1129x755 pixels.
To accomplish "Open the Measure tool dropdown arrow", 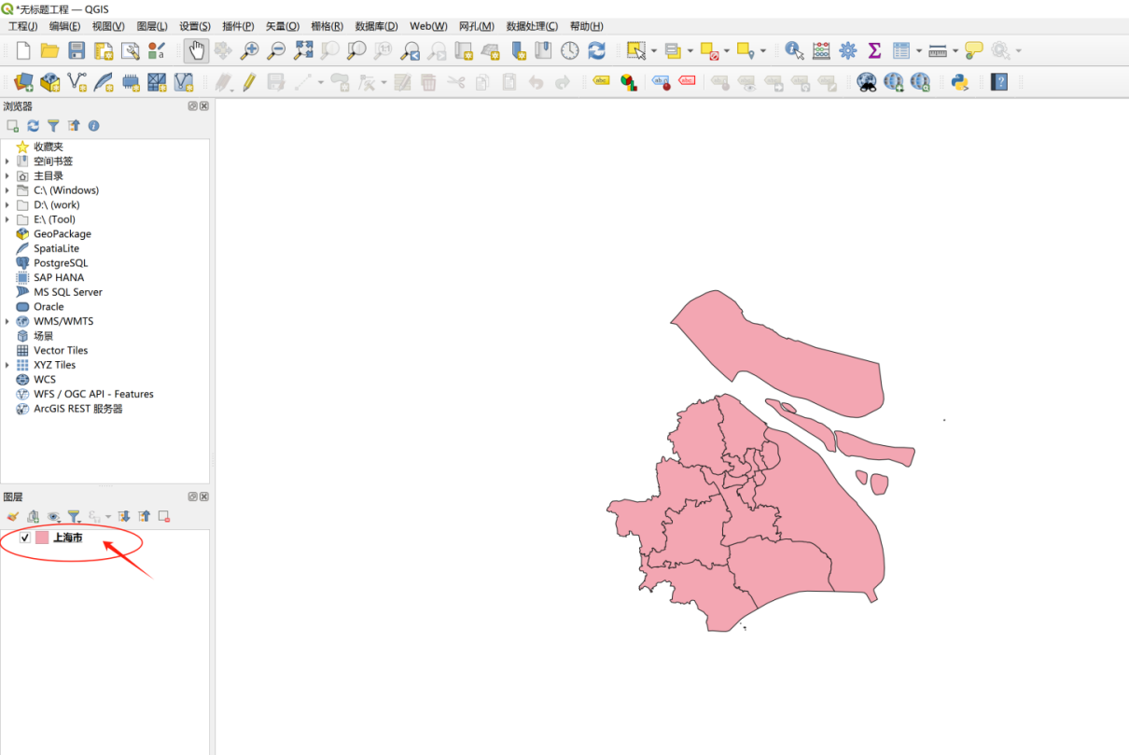I will coord(955,51).
